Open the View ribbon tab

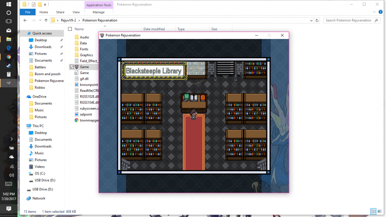[x=76, y=12]
